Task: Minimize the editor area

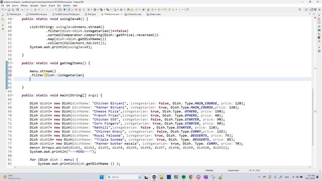Action: tap(310, 14)
